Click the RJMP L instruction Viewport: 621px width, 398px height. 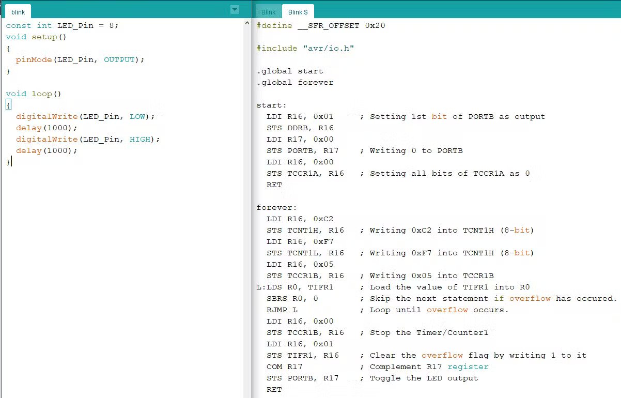click(282, 310)
